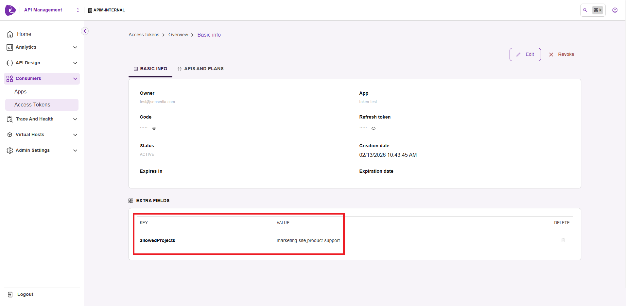Select the Apps menu item

(20, 92)
